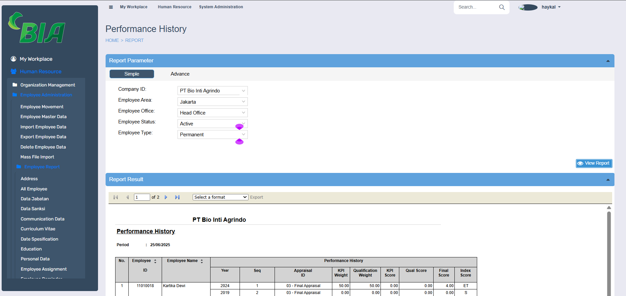626x296 pixels.
Task: Go to last report page
Action: [177, 197]
